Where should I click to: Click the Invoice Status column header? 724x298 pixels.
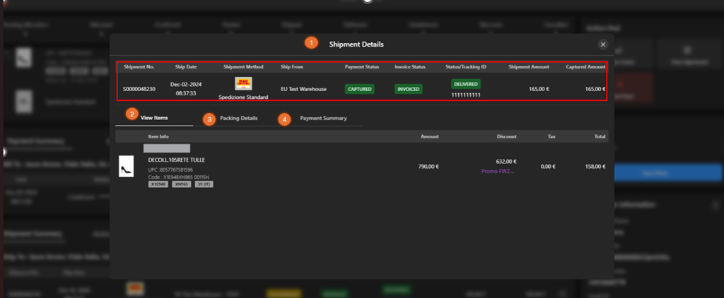[x=410, y=67]
